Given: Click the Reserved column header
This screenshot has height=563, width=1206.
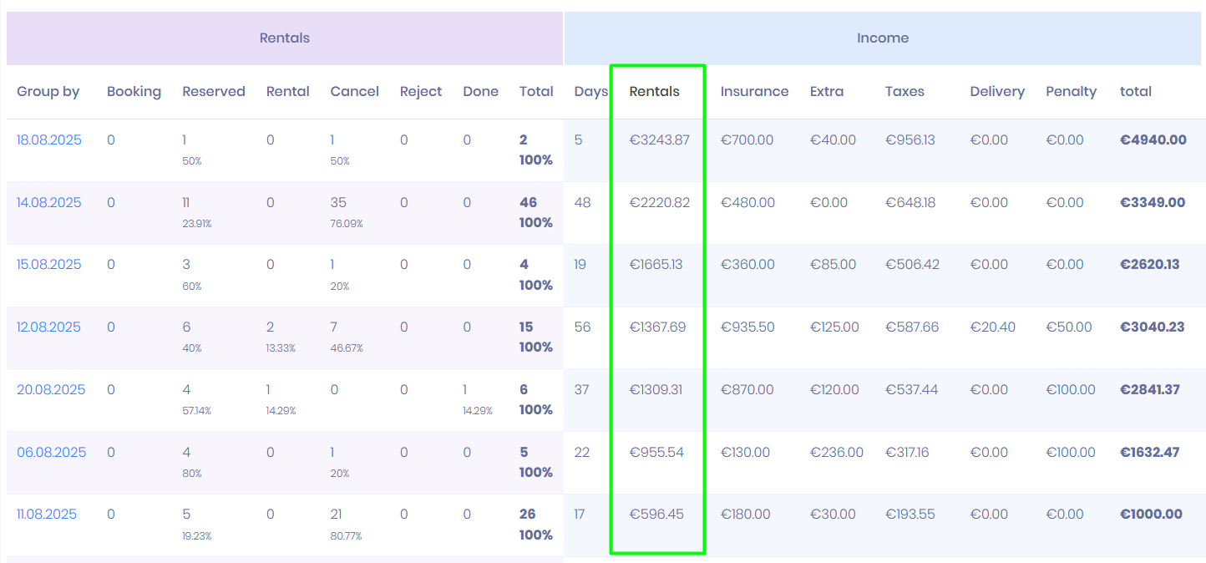Looking at the screenshot, I should [214, 92].
